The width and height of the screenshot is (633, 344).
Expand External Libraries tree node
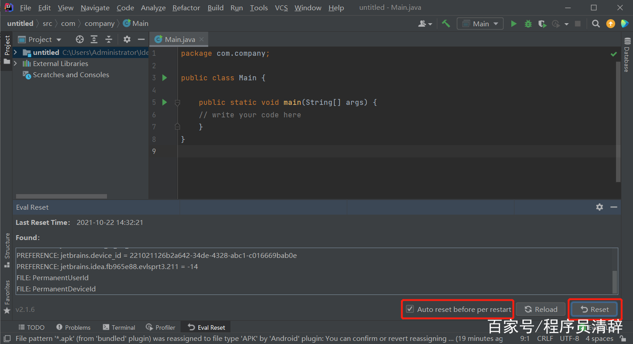point(16,64)
